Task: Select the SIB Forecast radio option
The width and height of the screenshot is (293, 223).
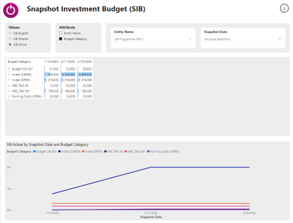Action: point(10,39)
